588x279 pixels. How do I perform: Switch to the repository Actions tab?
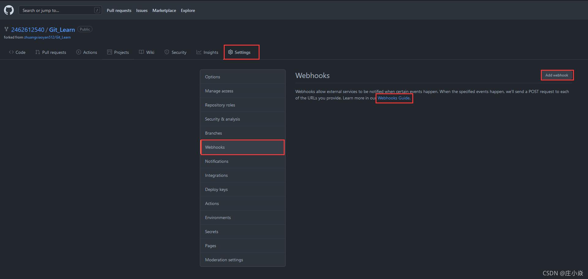pyautogui.click(x=87, y=52)
